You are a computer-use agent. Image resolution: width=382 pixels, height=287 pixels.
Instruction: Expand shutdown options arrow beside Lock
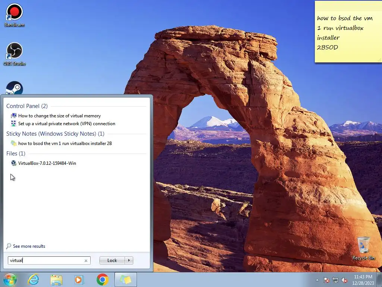click(129, 260)
